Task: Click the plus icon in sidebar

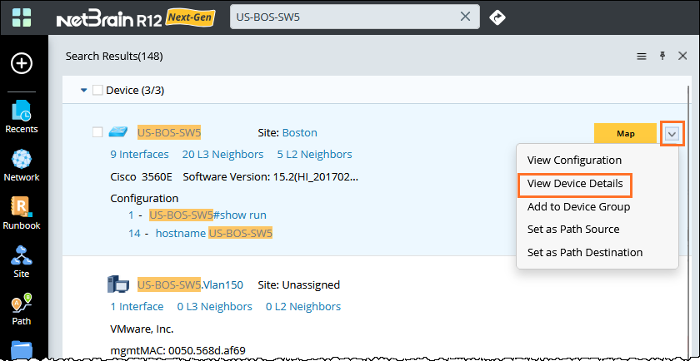Action: pos(22,63)
